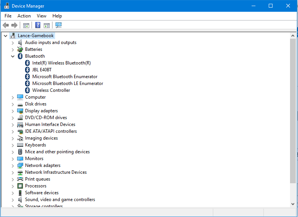Open the Help menu

(x=57, y=16)
